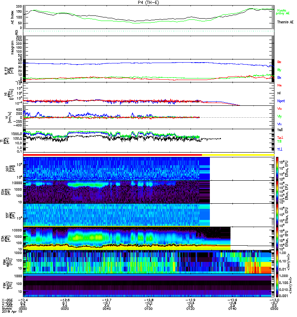
Task: Click the 0120 time tick label
Action: (x=190, y=309)
